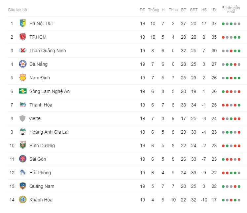Click the Bình Dương club crest
Screen dimensions: 247x213
[23, 145]
